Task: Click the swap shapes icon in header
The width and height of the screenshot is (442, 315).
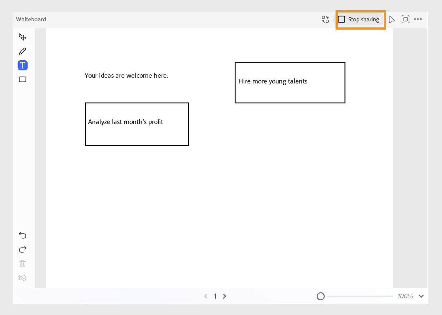Action: [325, 19]
